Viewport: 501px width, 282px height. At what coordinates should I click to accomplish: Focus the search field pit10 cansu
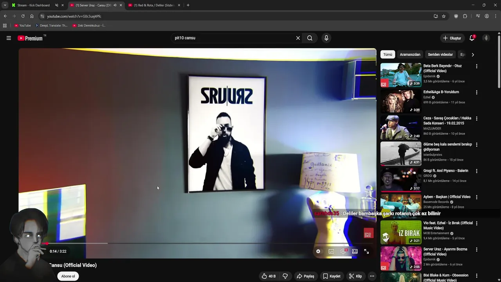[x=233, y=38]
